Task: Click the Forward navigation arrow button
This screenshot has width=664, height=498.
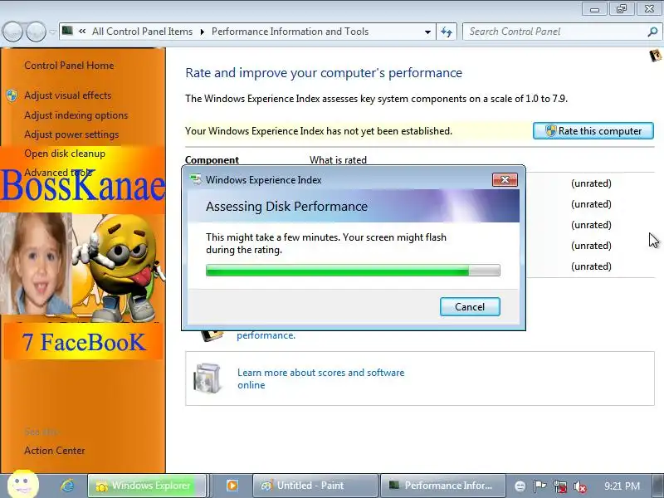Action: [x=36, y=32]
